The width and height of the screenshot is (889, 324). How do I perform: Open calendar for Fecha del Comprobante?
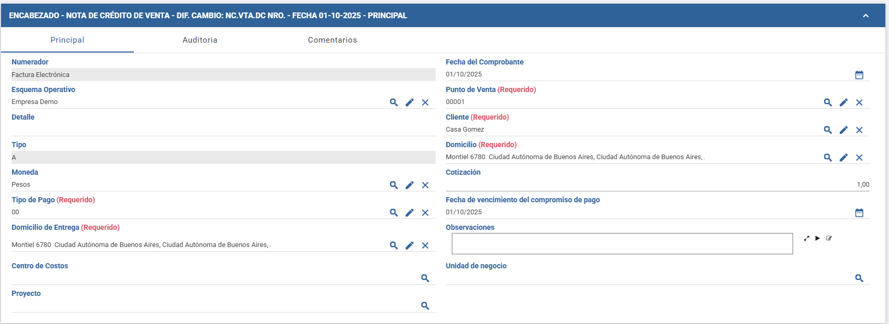859,75
